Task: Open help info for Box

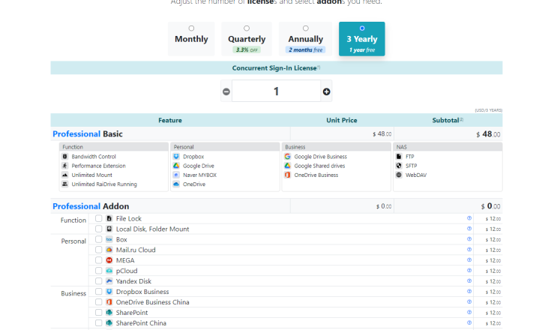Action: tap(469, 239)
